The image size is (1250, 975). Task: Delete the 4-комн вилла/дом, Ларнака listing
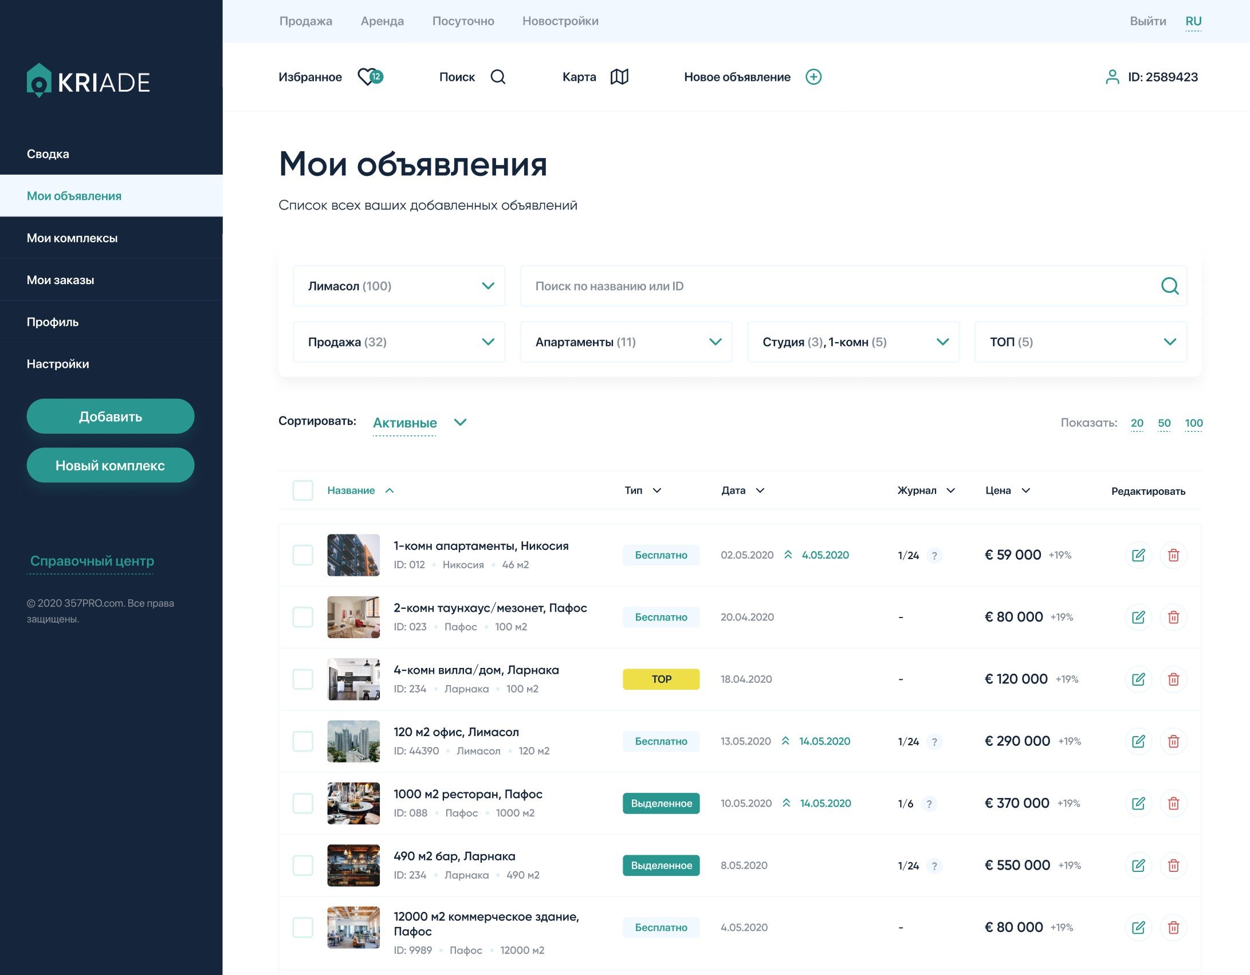(1173, 679)
